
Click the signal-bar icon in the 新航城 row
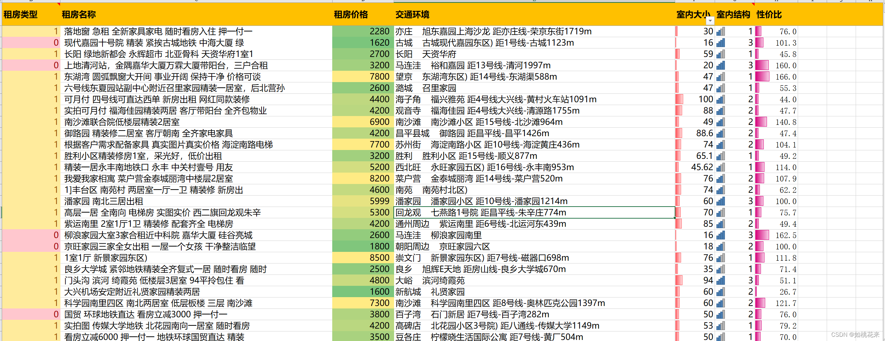coord(721,292)
